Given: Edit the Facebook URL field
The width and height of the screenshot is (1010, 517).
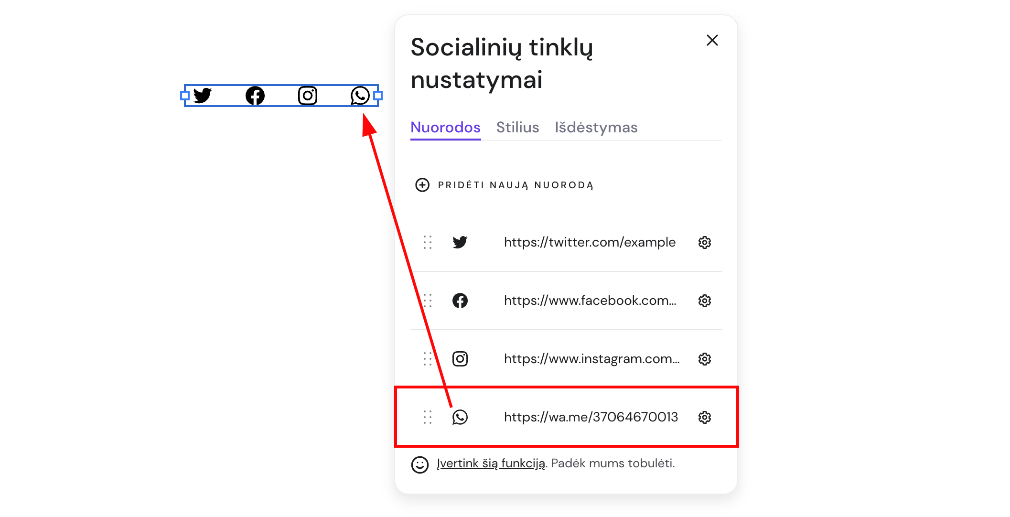Looking at the screenshot, I should [x=590, y=301].
